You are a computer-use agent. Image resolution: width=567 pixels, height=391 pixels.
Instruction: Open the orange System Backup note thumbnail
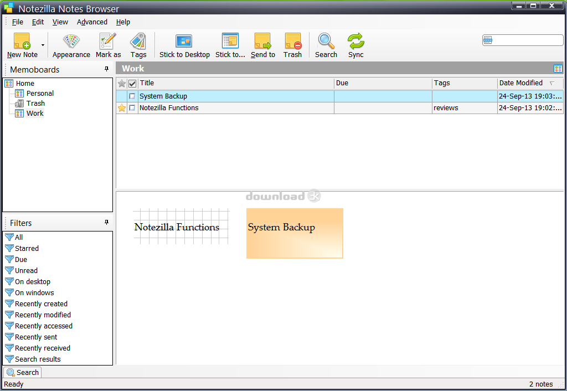295,233
